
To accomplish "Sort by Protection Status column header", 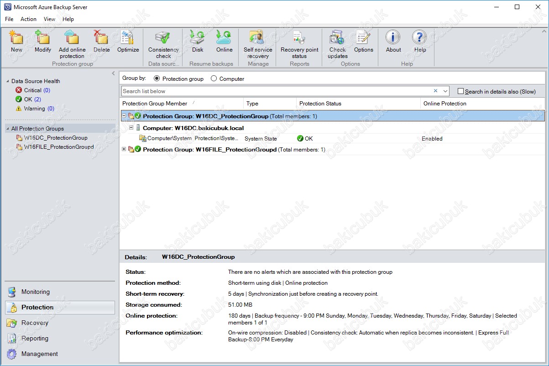I will [x=358, y=104].
